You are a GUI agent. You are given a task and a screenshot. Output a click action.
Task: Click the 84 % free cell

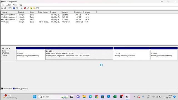(86, 22)
